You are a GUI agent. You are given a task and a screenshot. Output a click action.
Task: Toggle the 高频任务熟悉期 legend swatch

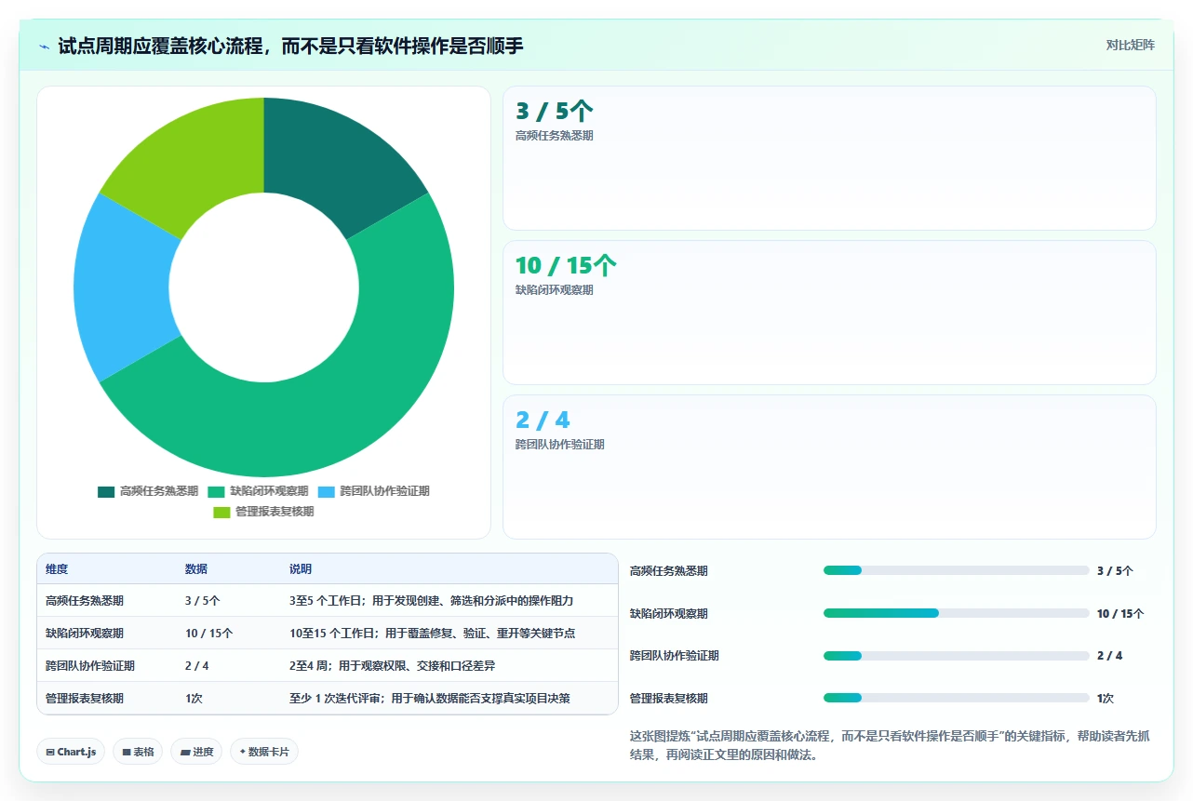106,491
